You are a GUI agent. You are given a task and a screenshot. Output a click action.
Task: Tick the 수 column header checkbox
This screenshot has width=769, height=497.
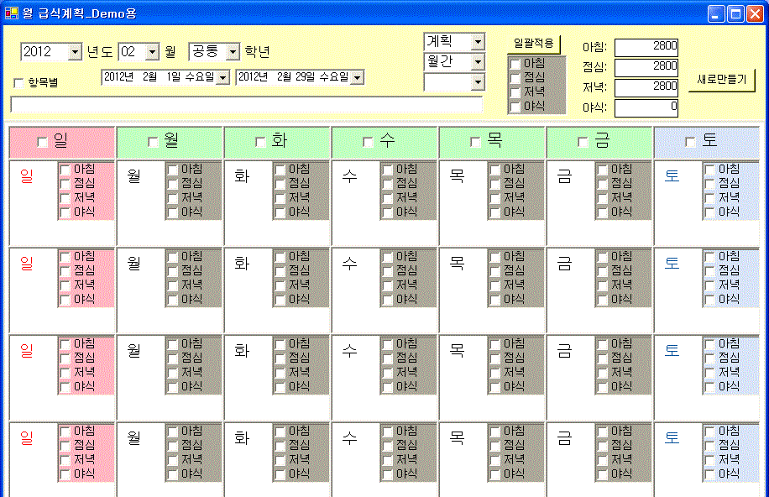coord(368,142)
